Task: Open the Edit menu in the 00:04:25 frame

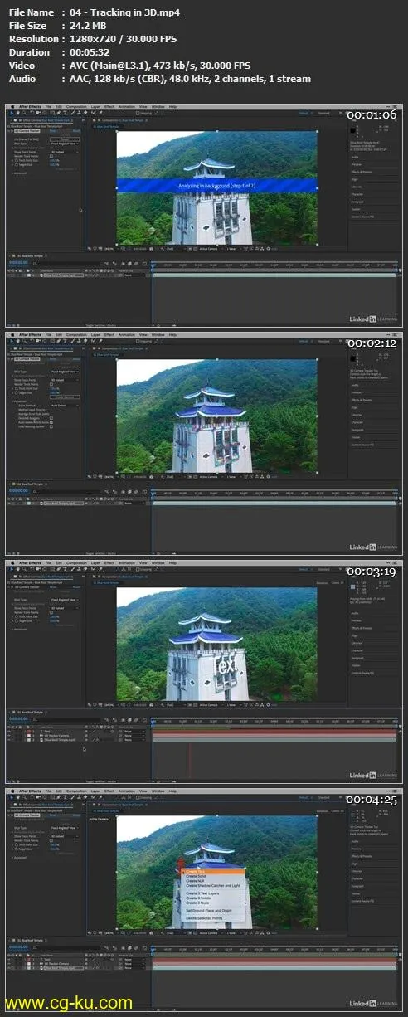Action: [x=59, y=791]
